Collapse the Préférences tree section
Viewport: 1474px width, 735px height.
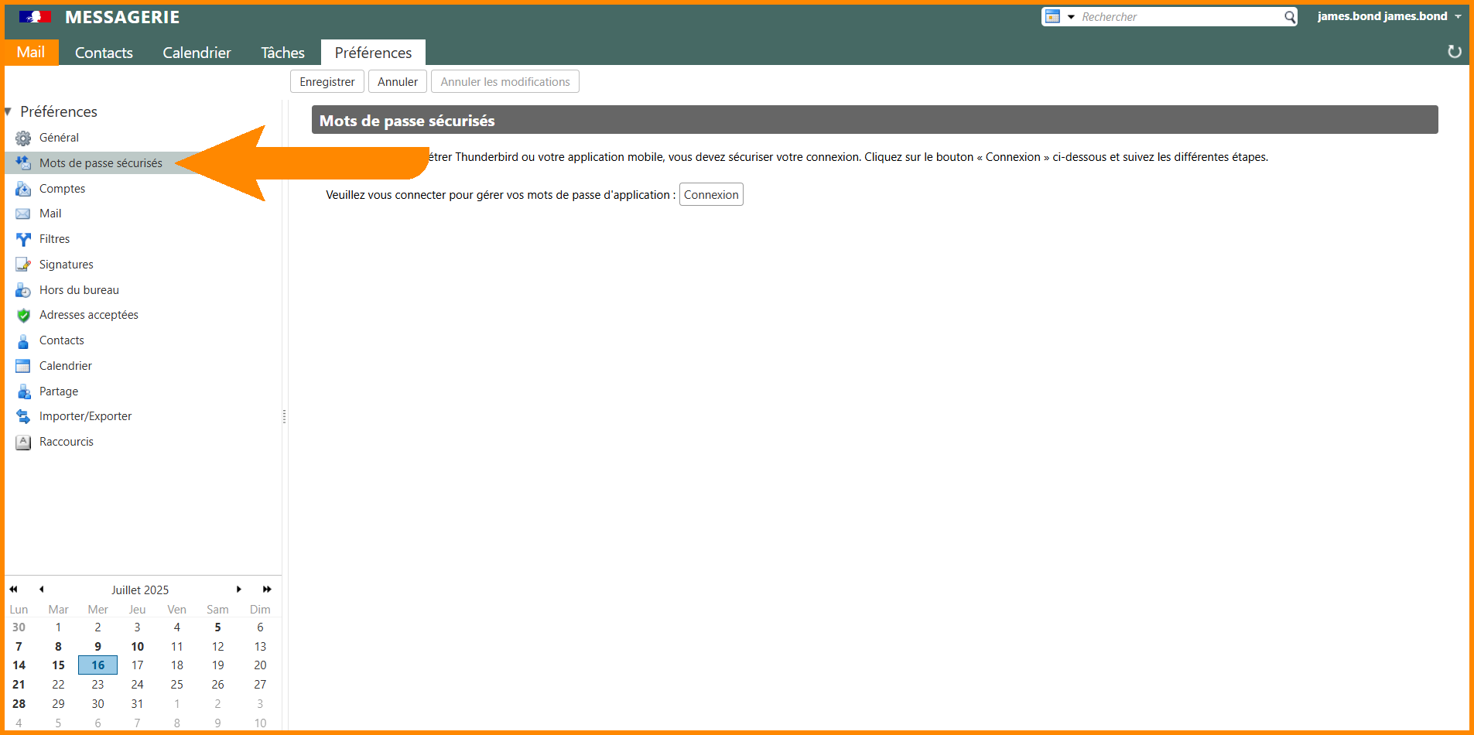9,112
